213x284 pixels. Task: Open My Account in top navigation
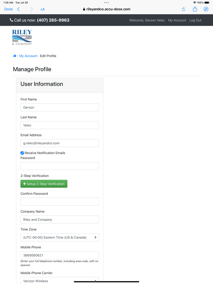tap(177, 20)
